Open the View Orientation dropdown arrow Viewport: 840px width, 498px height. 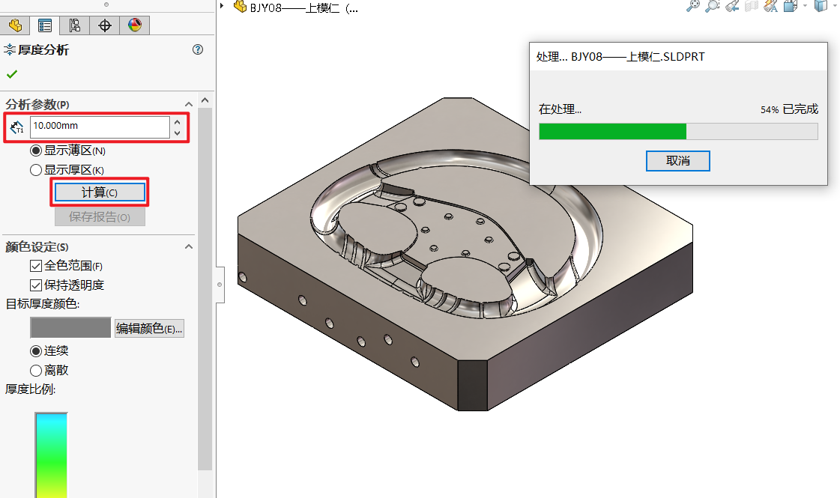click(x=806, y=6)
